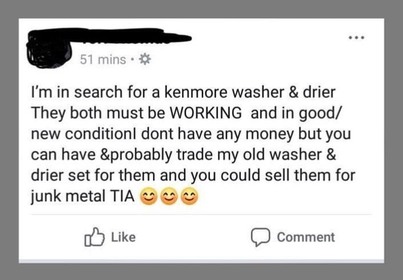Click the Comment text label
The image size is (403, 280).
point(306,237)
